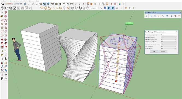Screen dimensions: 182x99
Task: Open the Extensions menu
Action: point(32,1)
